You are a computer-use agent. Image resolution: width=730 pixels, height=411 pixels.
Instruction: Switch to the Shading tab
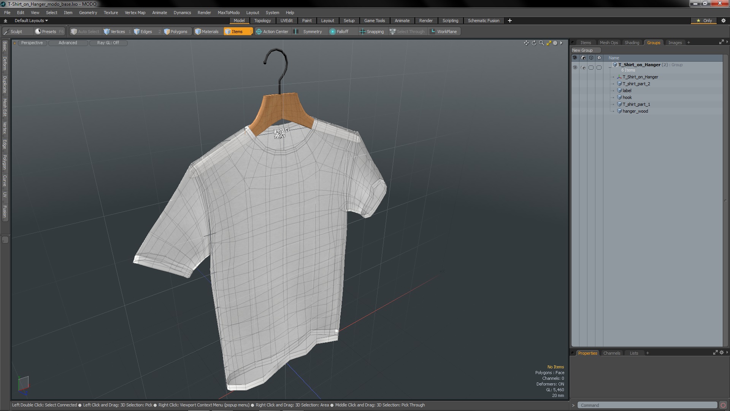coord(632,43)
